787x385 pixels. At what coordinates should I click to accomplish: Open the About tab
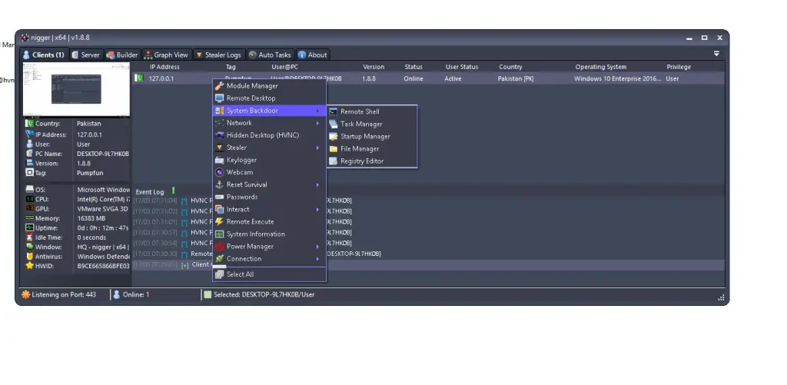313,55
